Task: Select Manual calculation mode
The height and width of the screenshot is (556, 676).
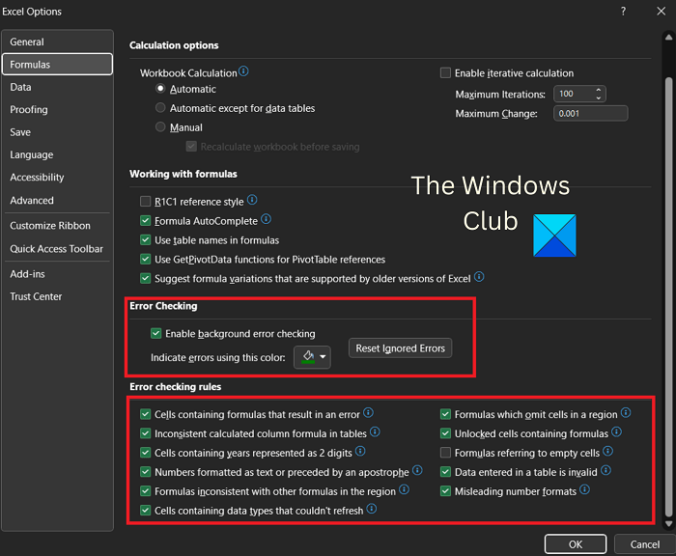Action: coord(160,127)
